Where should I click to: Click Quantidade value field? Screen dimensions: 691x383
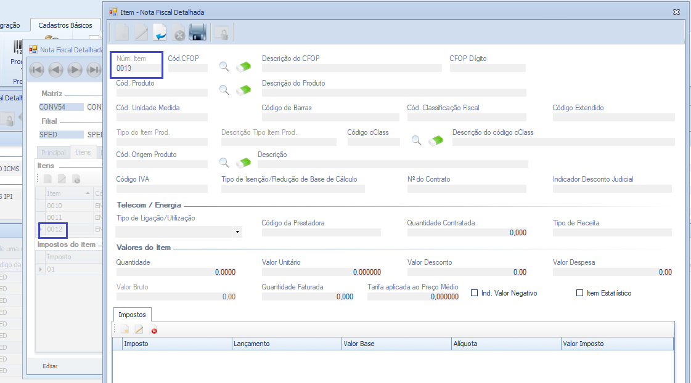[176, 272]
